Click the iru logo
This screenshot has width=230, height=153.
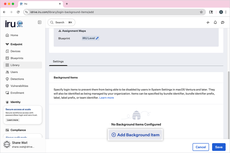14,24
